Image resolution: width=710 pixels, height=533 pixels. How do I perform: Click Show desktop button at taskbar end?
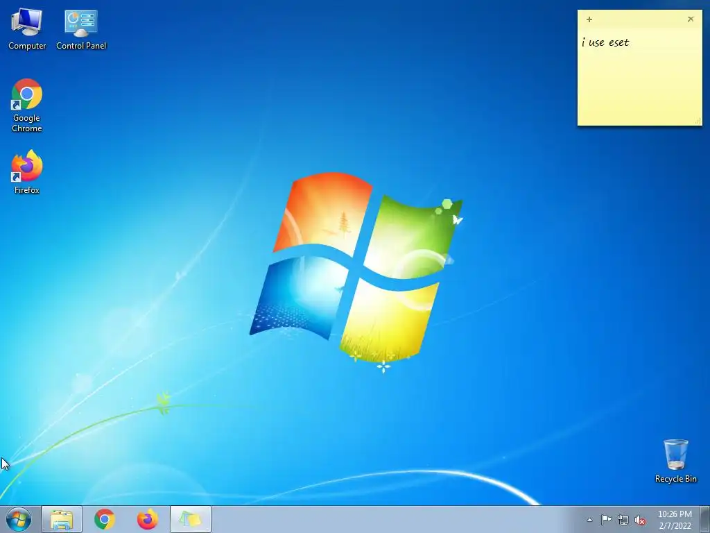(704, 519)
